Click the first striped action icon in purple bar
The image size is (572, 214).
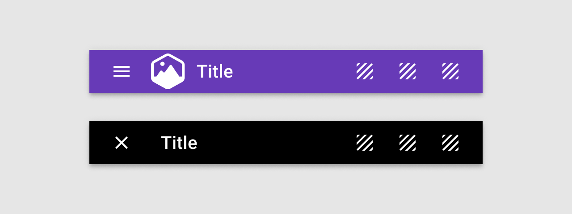tap(365, 71)
